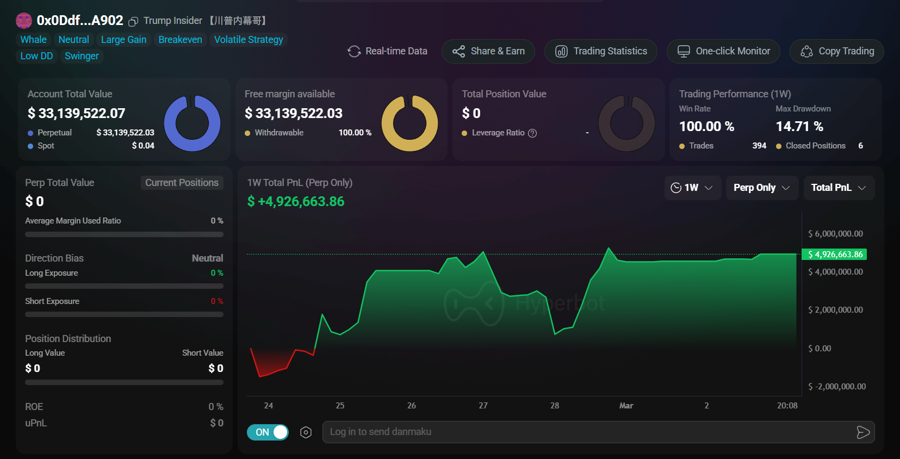Click the wallet avatar icon

pyautogui.click(x=24, y=21)
